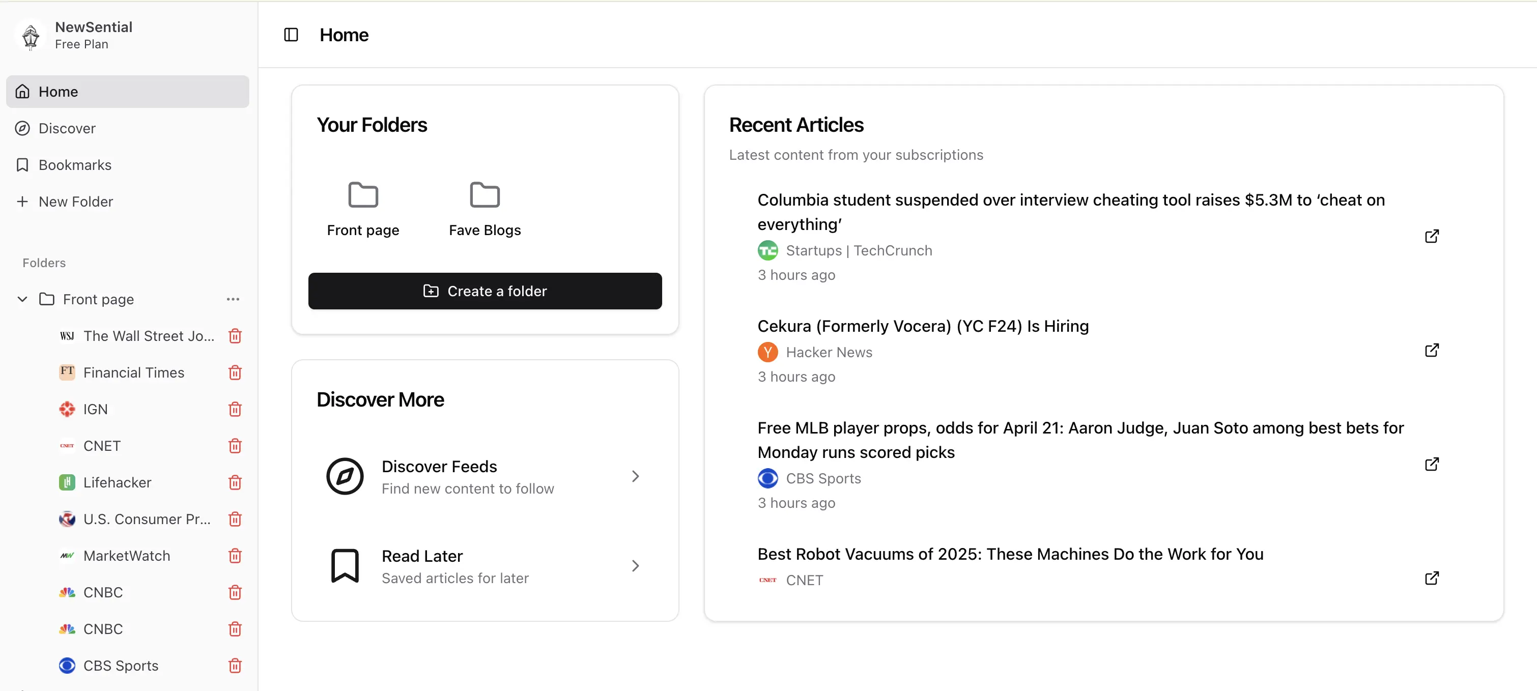Remove CNET feed using trash icon
The image size is (1537, 691).
235,446
